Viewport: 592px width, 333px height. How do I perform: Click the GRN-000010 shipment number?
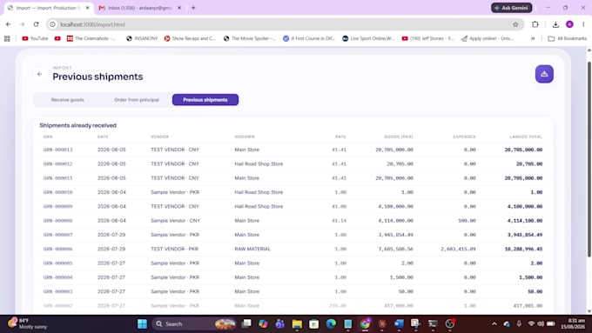pos(57,192)
